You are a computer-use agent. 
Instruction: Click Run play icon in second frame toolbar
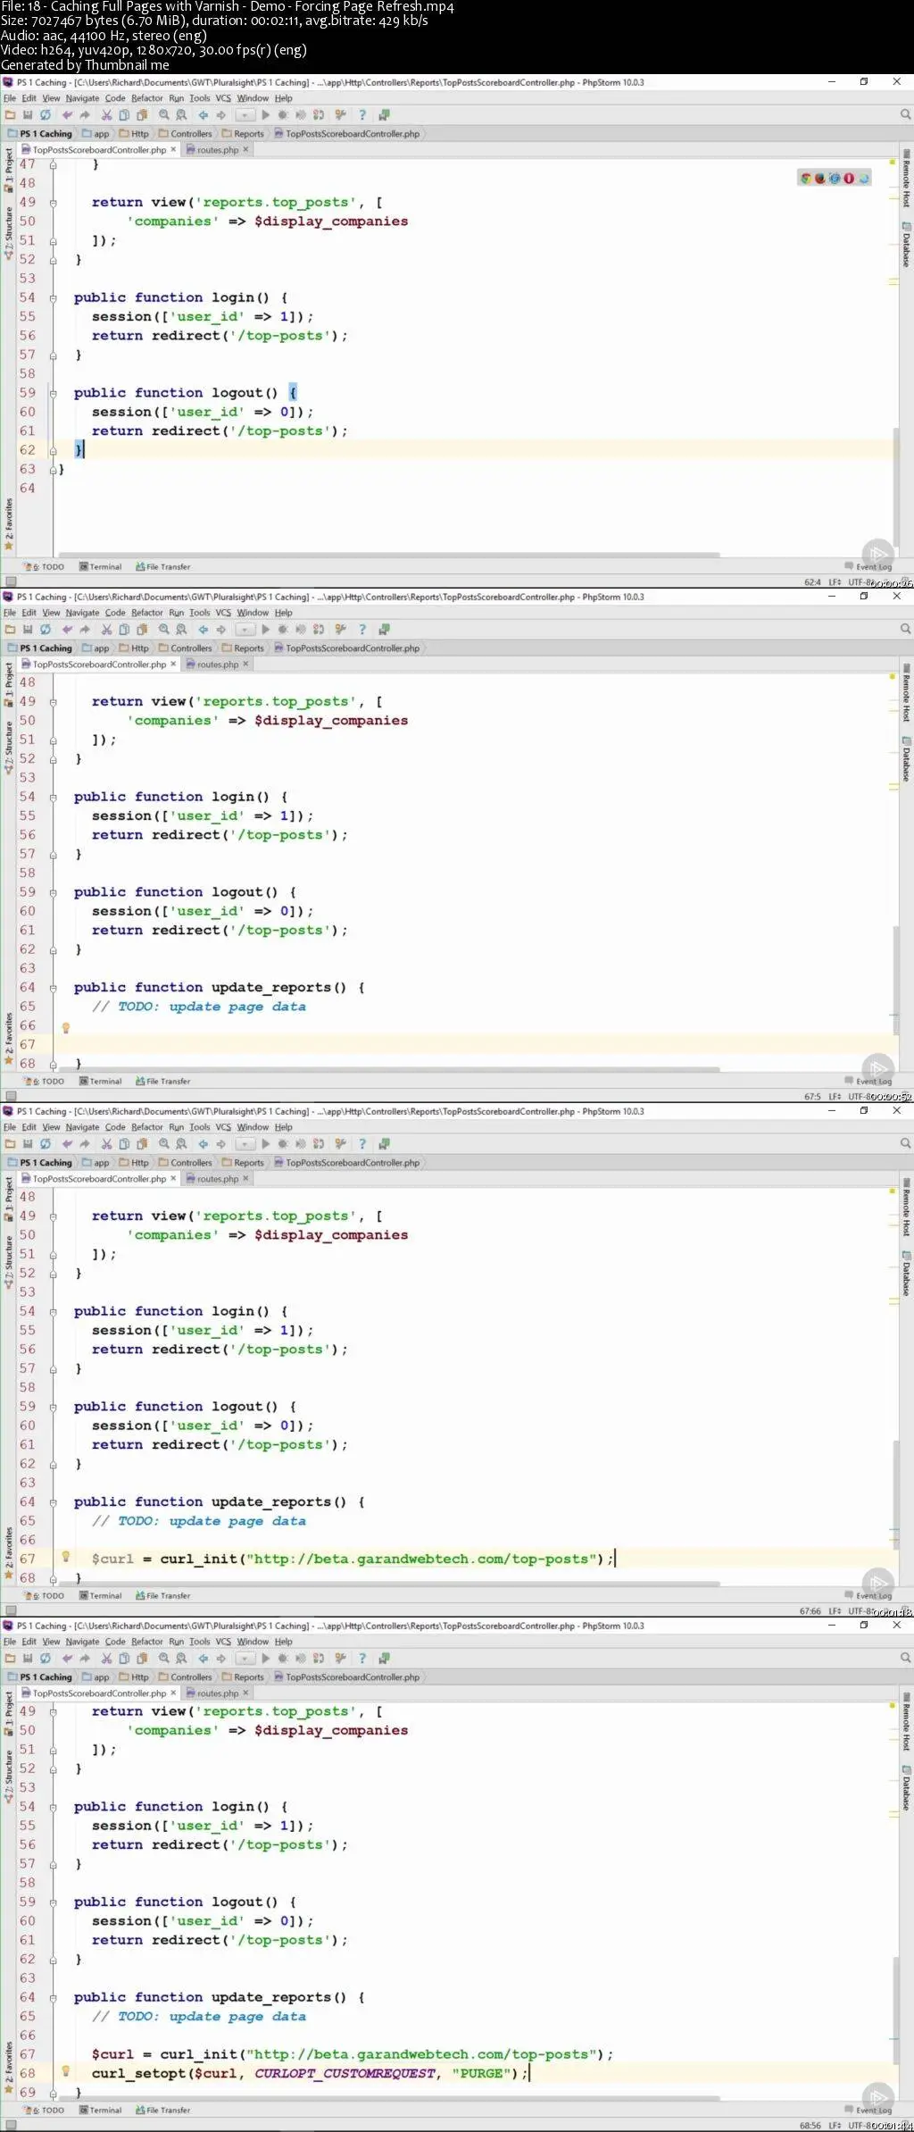pyautogui.click(x=265, y=630)
